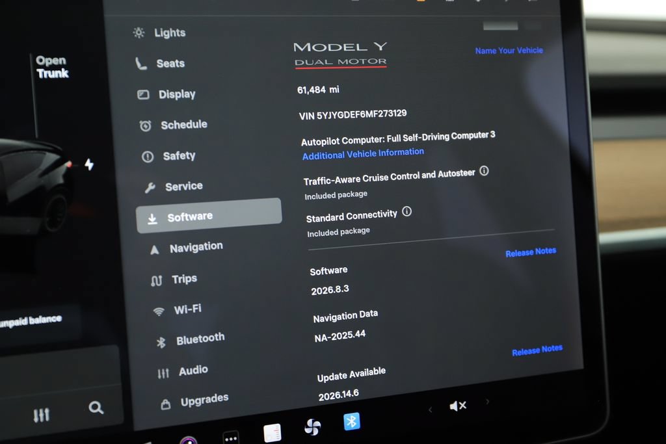Image resolution: width=666 pixels, height=444 pixels.
Task: View Release Notes for update 2026.14.6
Action: point(537,350)
